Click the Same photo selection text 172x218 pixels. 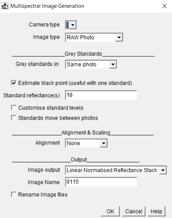(x=82, y=64)
